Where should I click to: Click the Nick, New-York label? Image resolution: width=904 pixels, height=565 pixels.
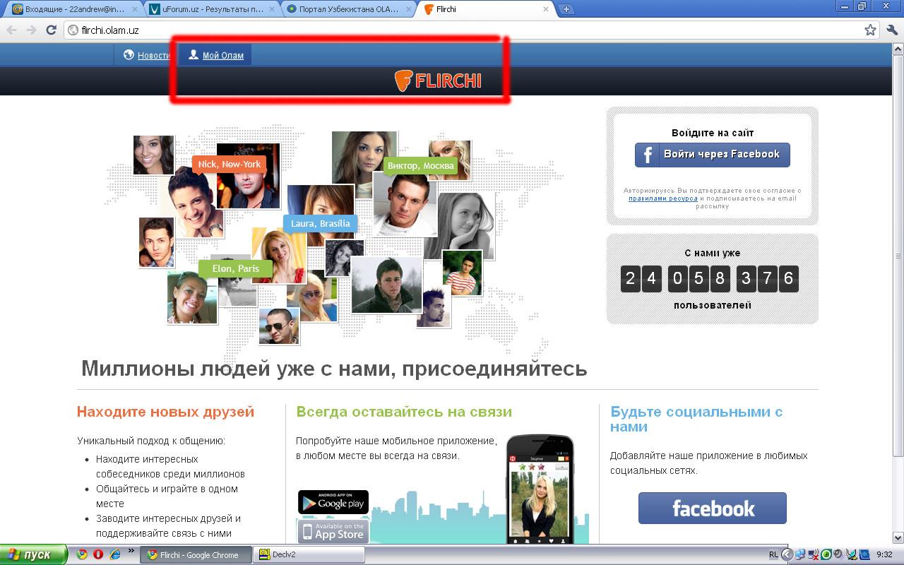(x=229, y=164)
